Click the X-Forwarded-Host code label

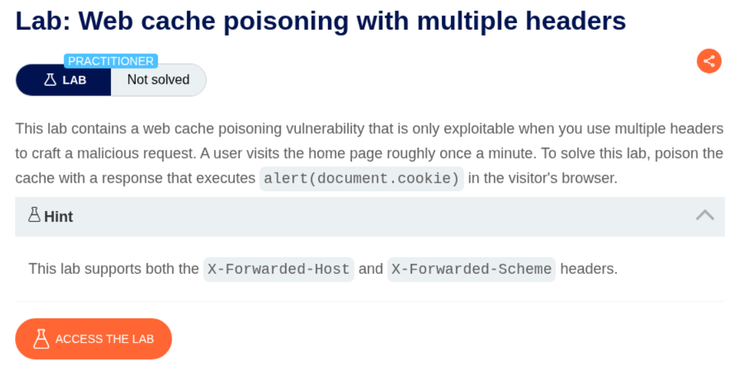(x=279, y=269)
